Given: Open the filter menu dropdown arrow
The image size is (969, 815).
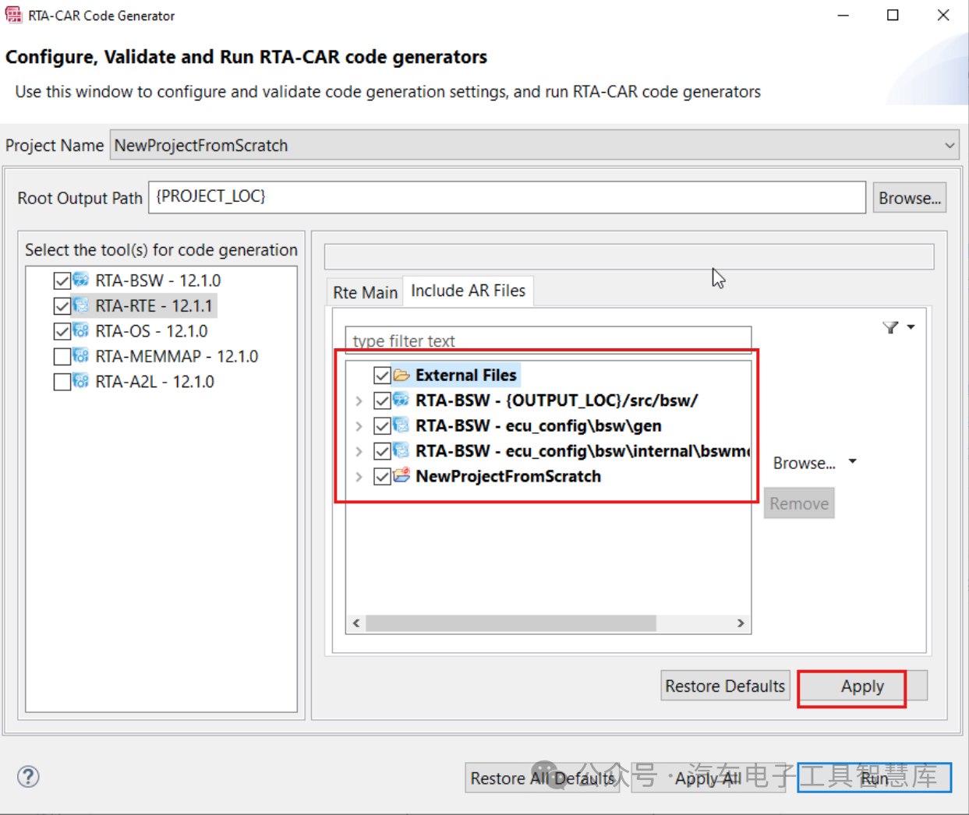Looking at the screenshot, I should coord(911,327).
